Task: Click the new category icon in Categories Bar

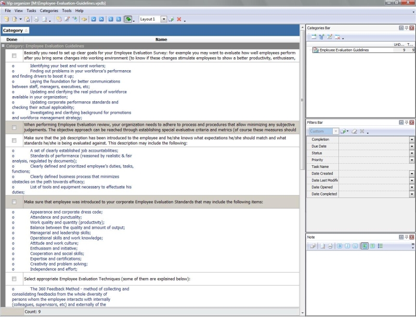Action: pyautogui.click(x=314, y=37)
